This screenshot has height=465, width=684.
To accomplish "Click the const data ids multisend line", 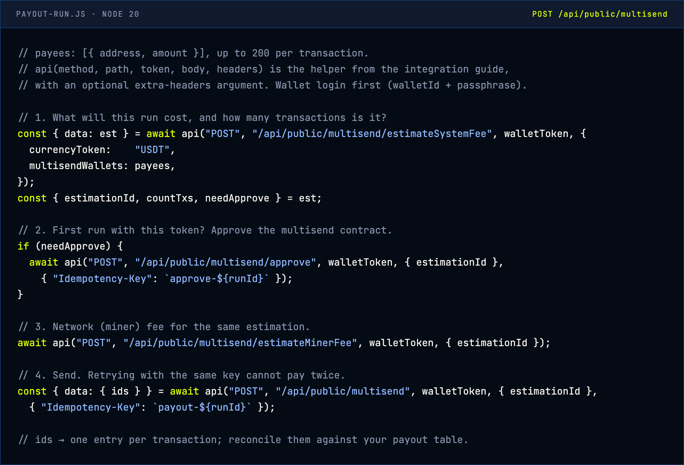I will (307, 391).
